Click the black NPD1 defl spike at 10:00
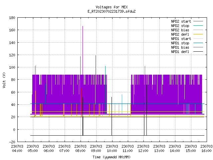The image size is (213, 160). 112,116
